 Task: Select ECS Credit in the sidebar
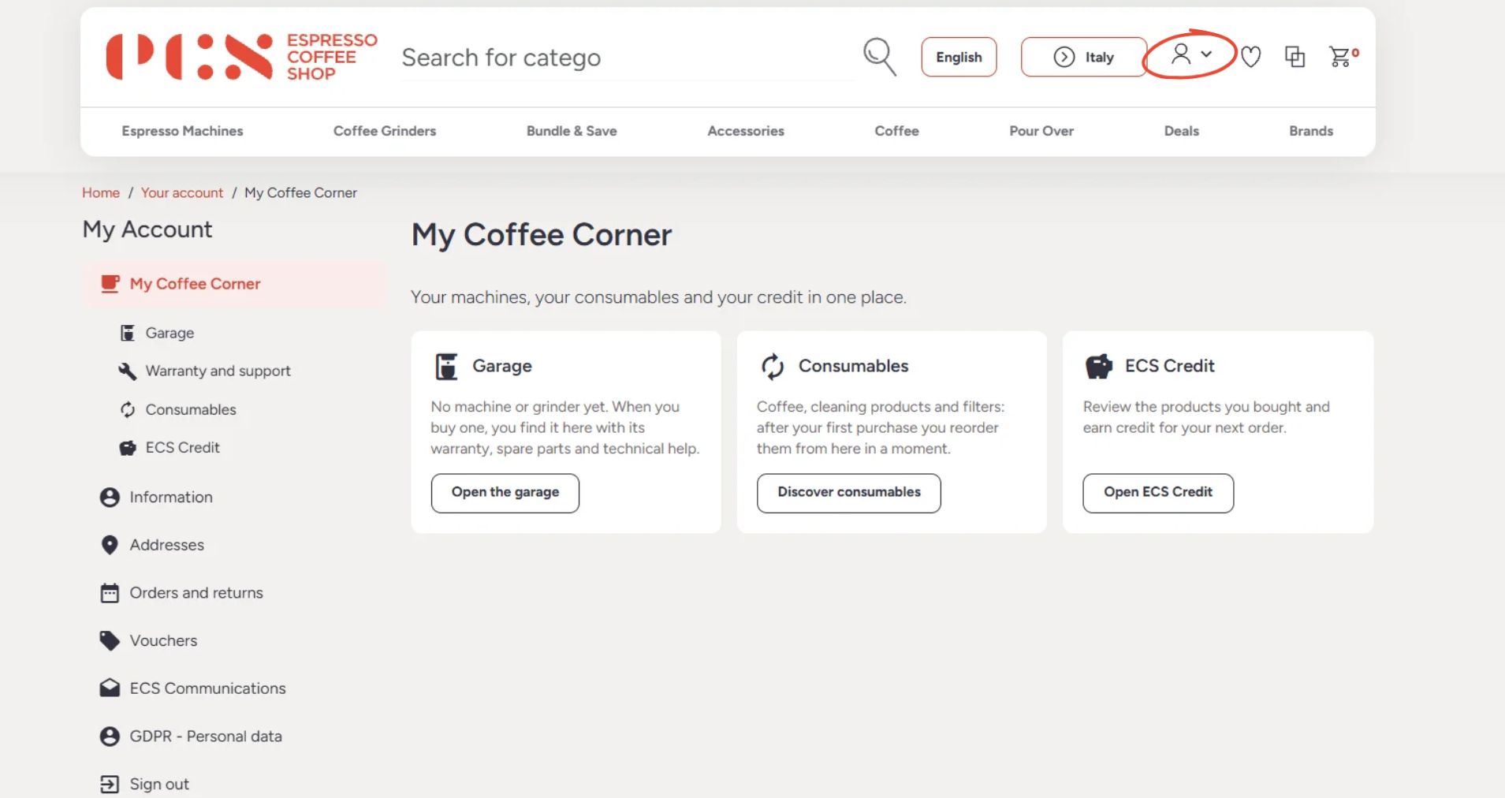169,448
